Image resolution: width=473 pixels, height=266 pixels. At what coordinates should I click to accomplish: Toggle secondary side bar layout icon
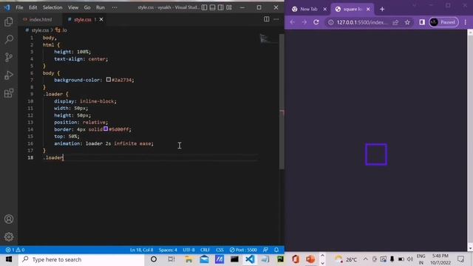click(220, 7)
